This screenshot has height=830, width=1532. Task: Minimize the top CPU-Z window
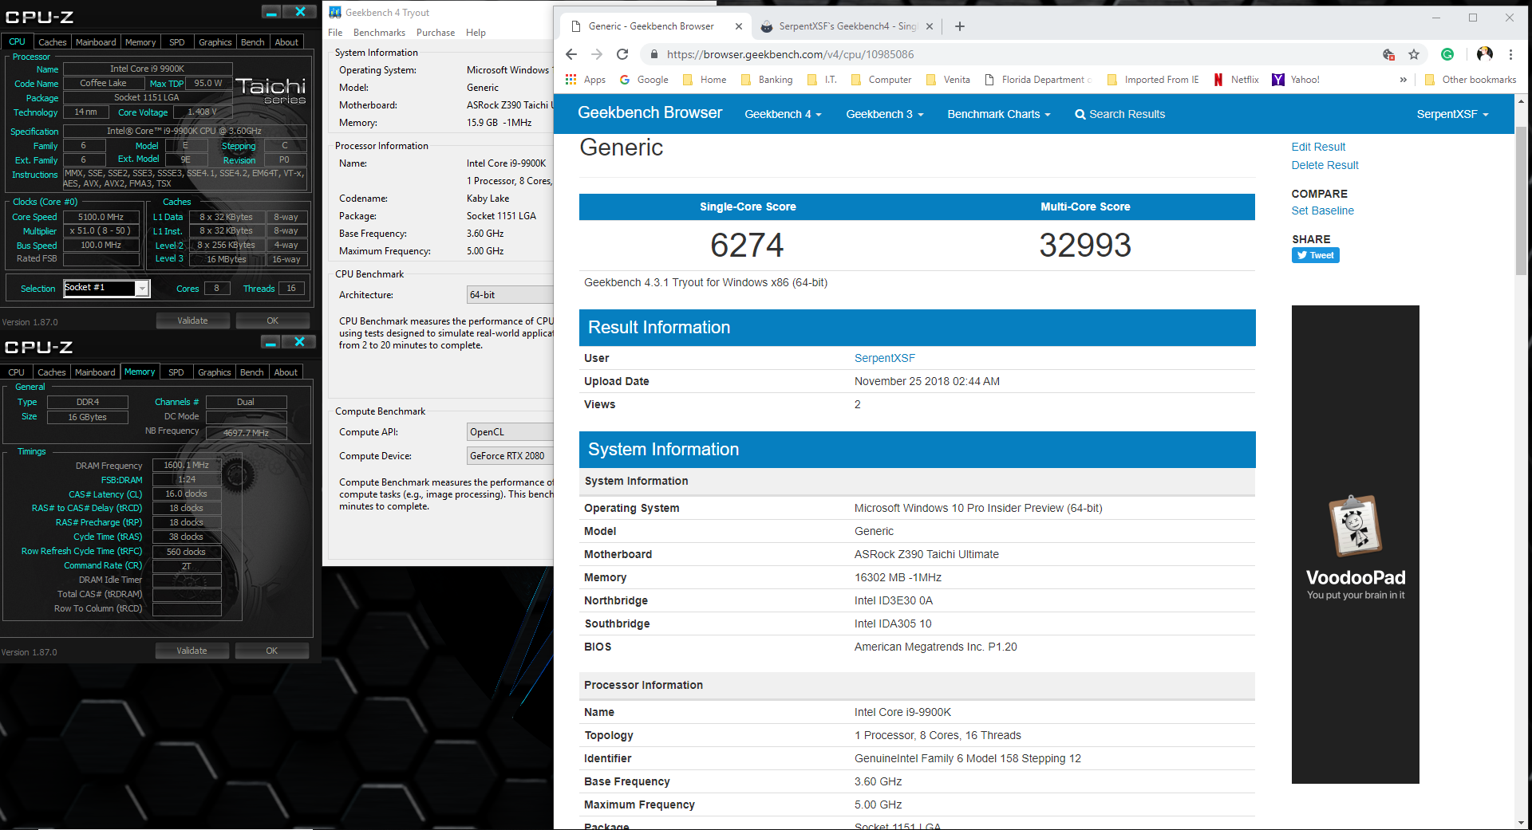271,12
